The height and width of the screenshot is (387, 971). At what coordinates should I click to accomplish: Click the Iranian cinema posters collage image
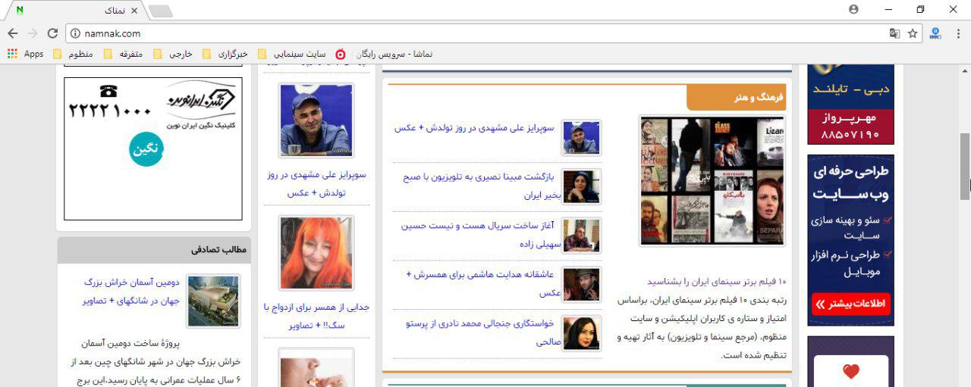coord(712,181)
